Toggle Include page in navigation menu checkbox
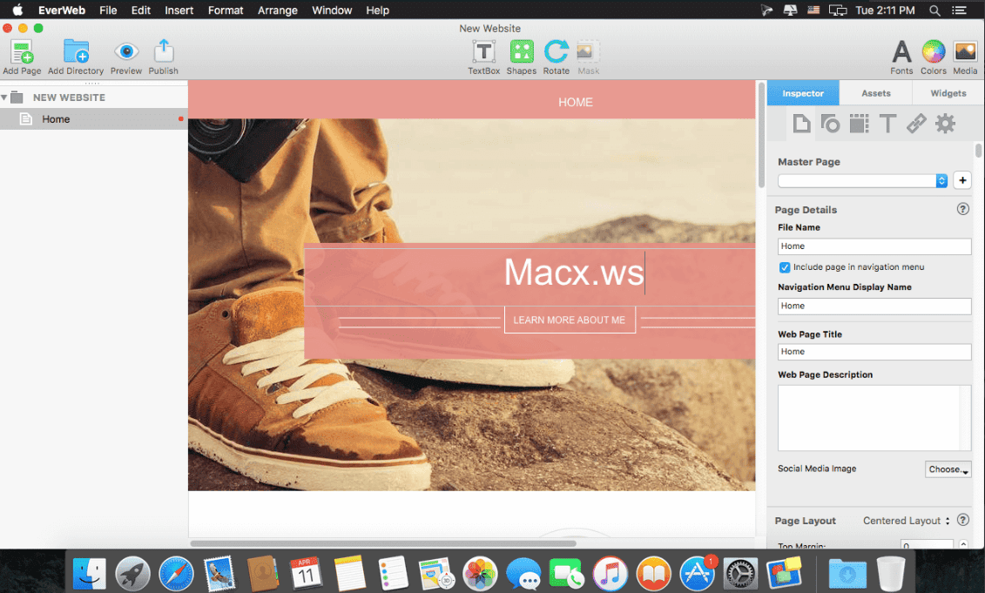This screenshot has height=593, width=985. [x=785, y=267]
